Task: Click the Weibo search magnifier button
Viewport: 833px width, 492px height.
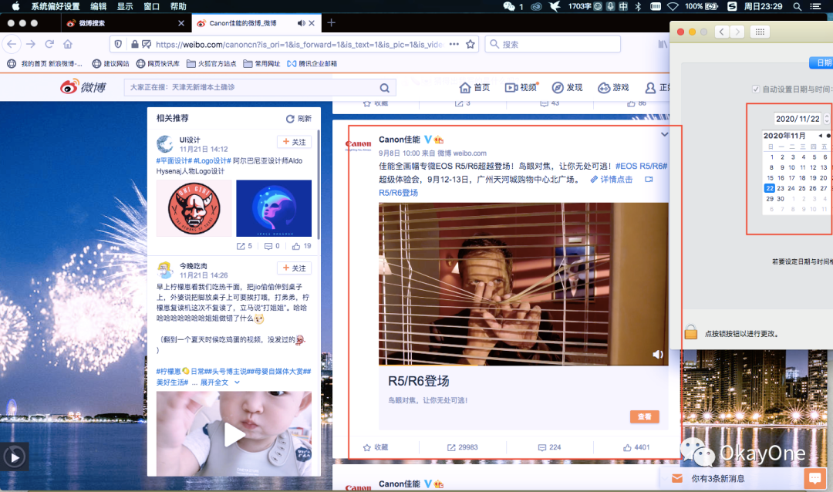Action: pyautogui.click(x=385, y=88)
